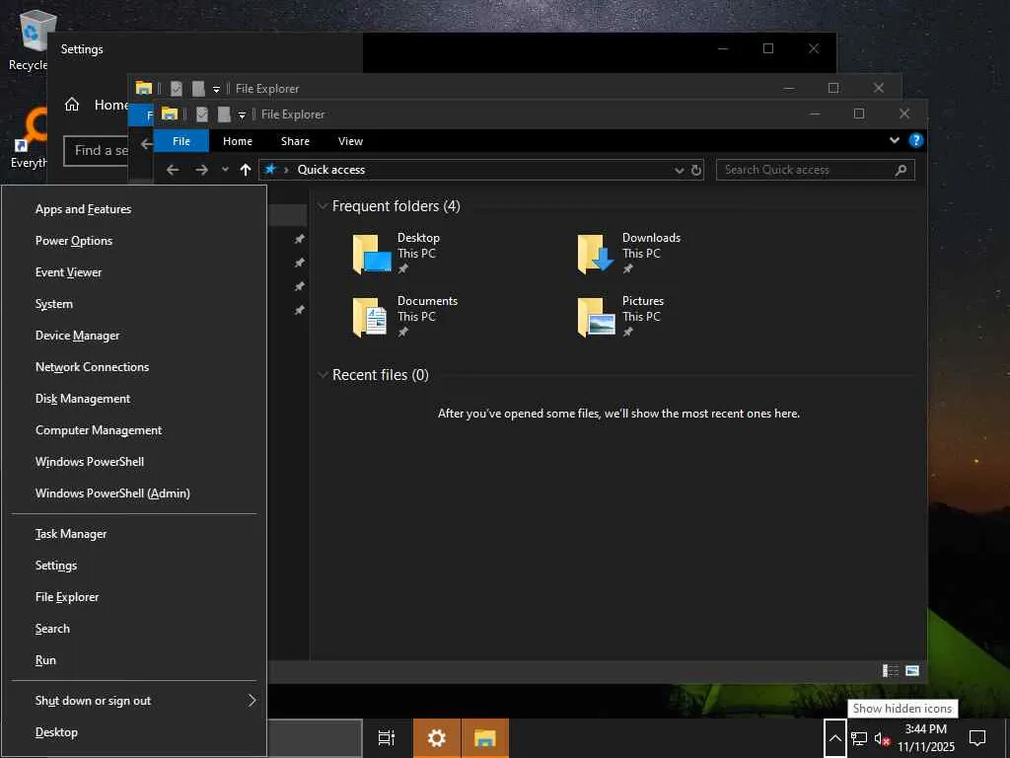
Task: Select Search in the Win+X menu
Action: [134, 629]
